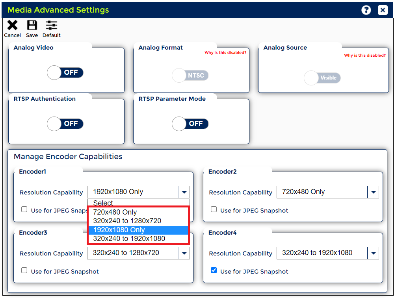Choose highlighted 1920x1080 Only list option
This screenshot has height=298, width=396.
coord(138,230)
